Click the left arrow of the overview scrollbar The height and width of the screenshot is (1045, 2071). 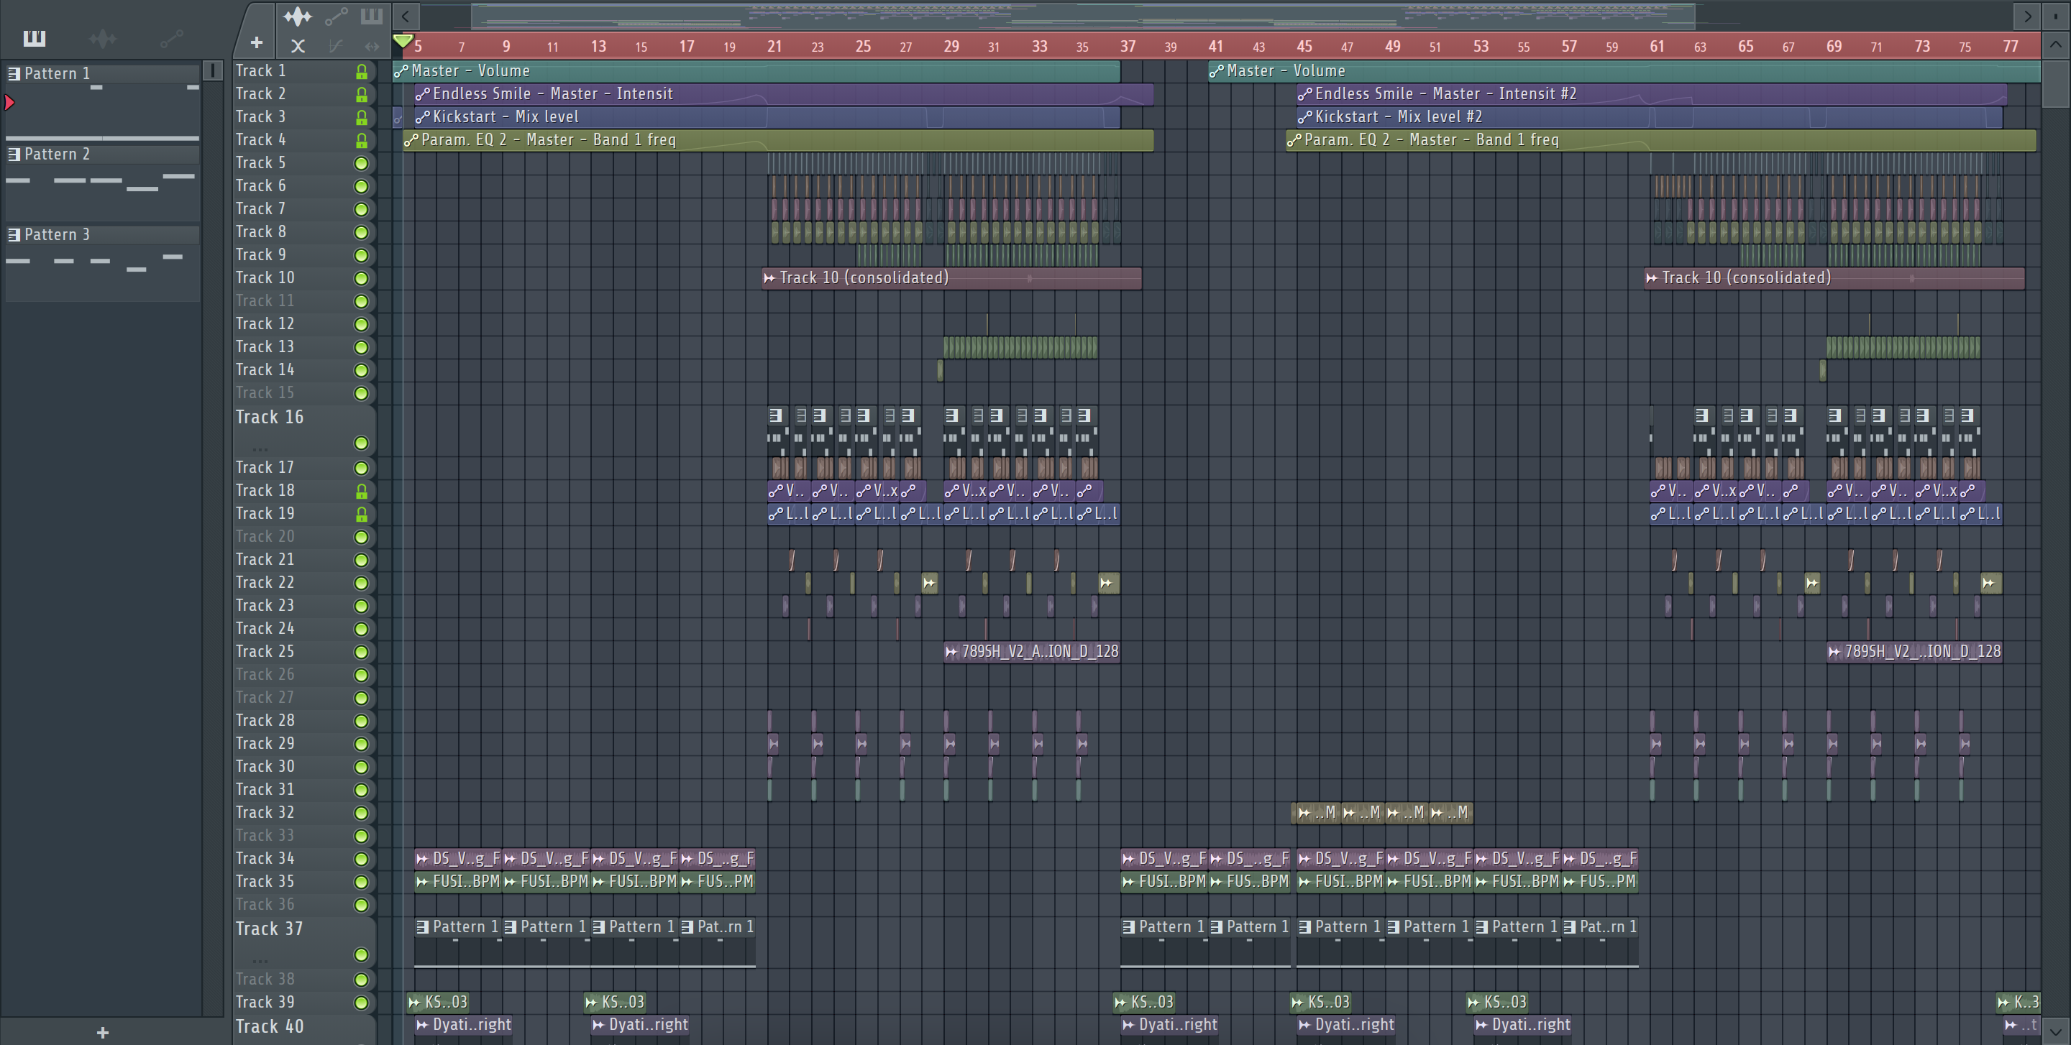(406, 15)
